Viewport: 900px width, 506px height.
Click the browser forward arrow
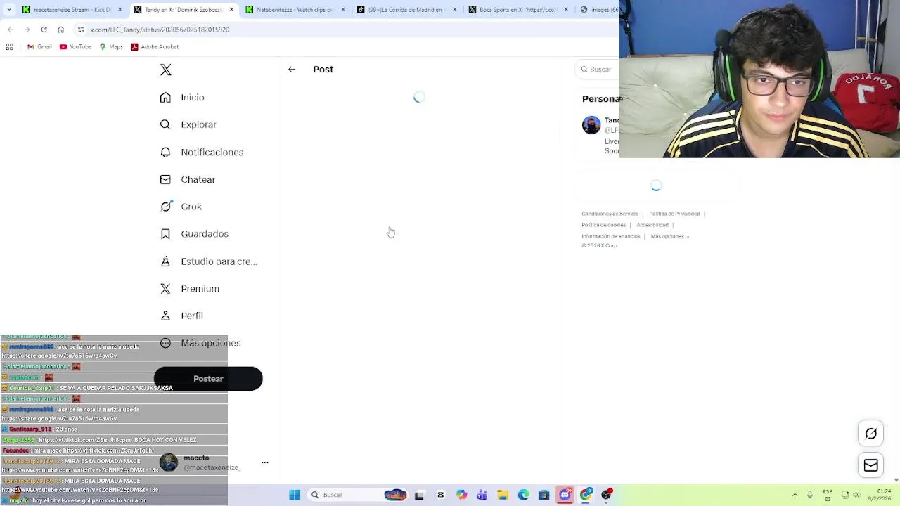click(27, 30)
